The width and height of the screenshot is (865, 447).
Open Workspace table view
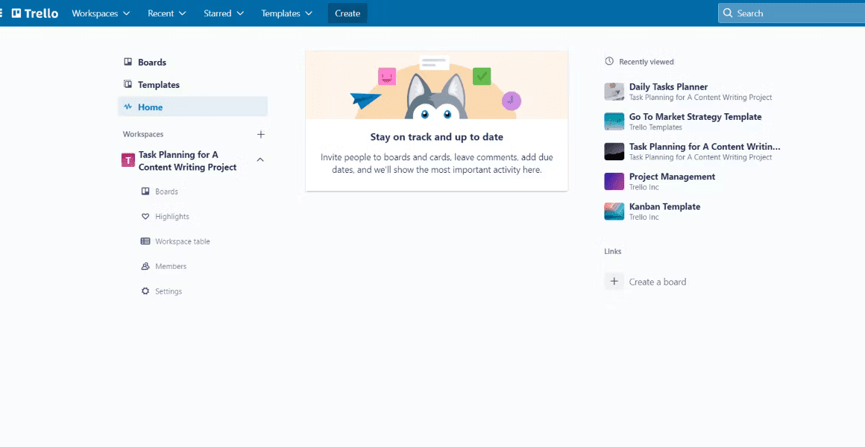(x=183, y=241)
